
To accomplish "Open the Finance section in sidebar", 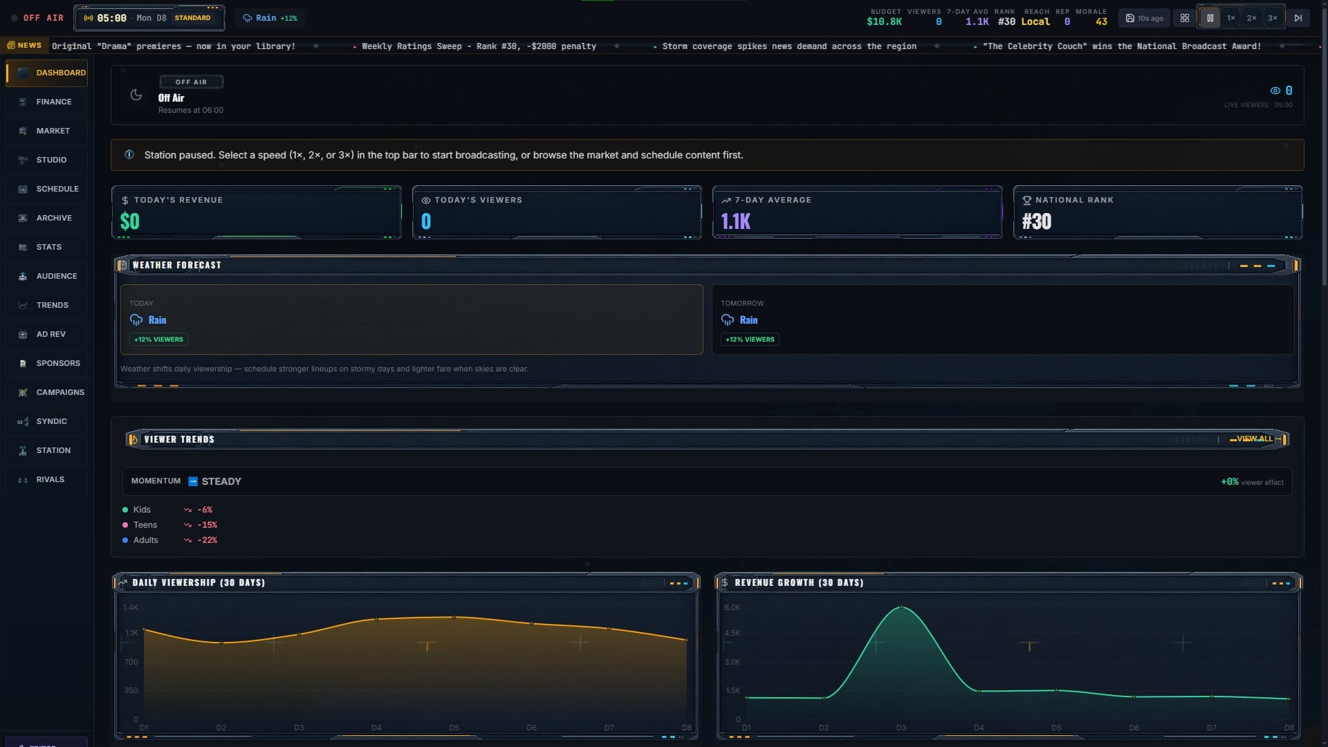I will click(x=47, y=102).
